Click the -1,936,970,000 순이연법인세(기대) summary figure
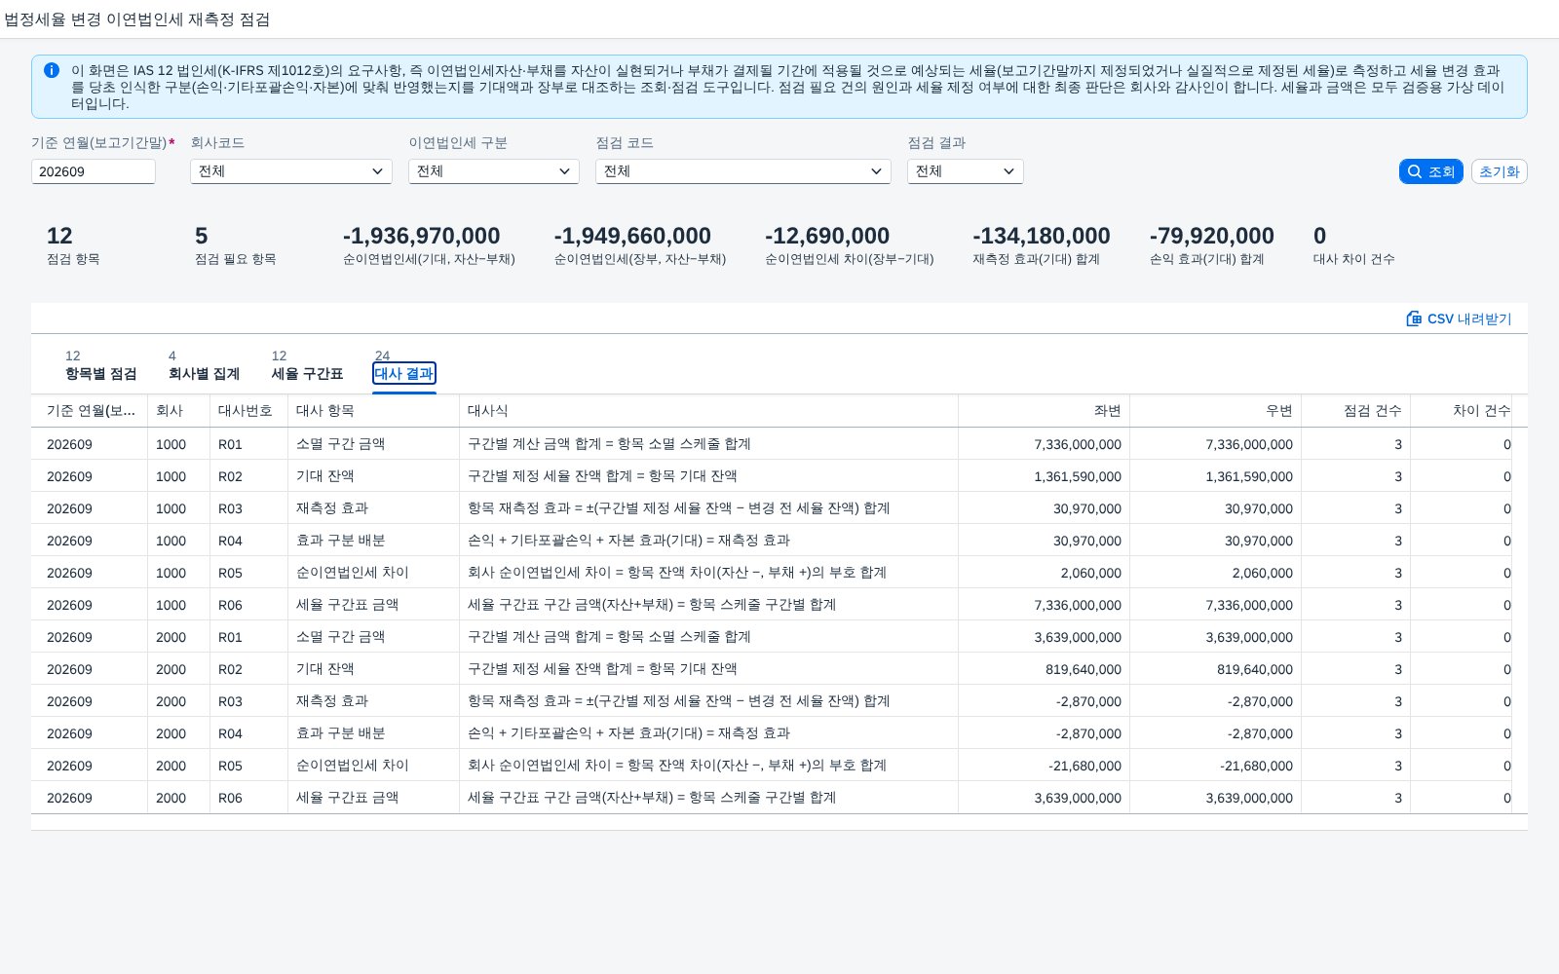 [x=421, y=236]
